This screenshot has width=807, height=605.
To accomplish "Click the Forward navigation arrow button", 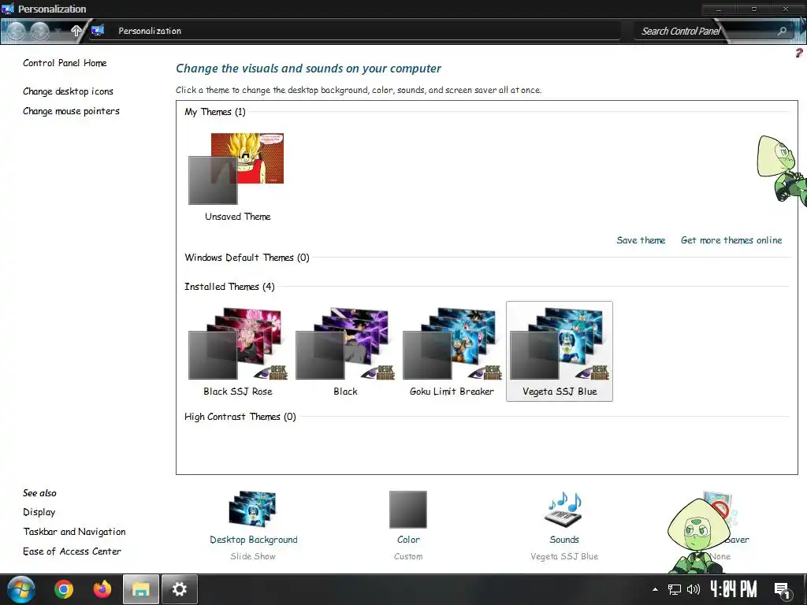I will (x=39, y=32).
